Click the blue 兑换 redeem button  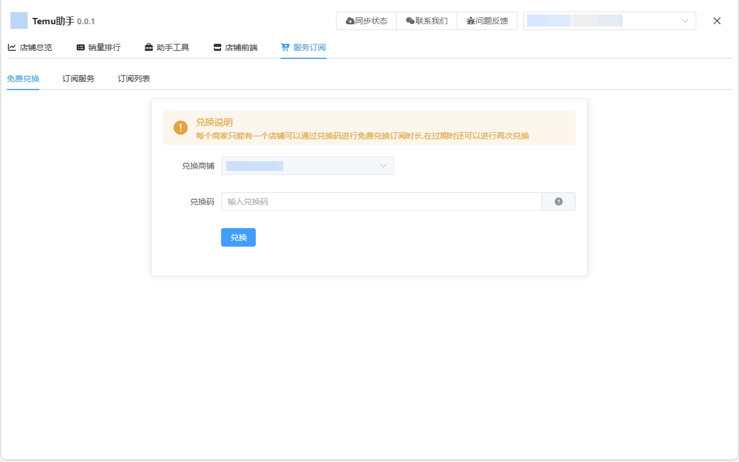tap(238, 237)
